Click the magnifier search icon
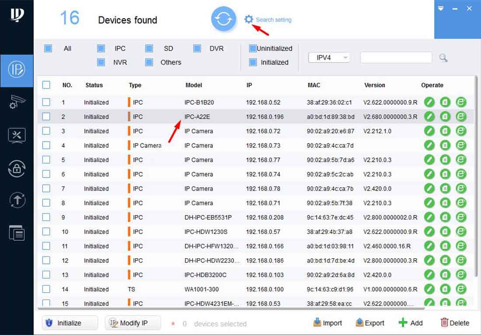Image resolution: width=481 pixels, height=335 pixels. [443, 58]
